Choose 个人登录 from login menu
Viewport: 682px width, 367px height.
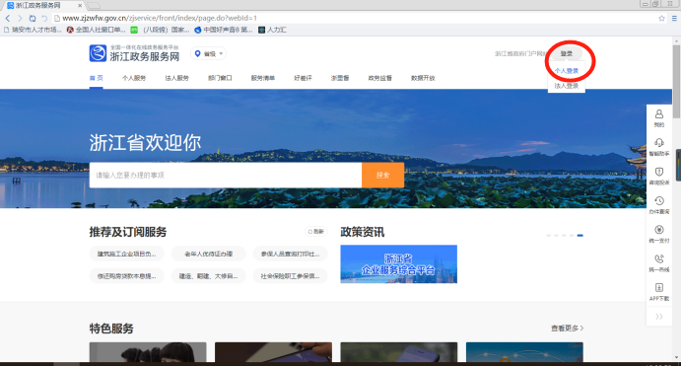click(567, 70)
